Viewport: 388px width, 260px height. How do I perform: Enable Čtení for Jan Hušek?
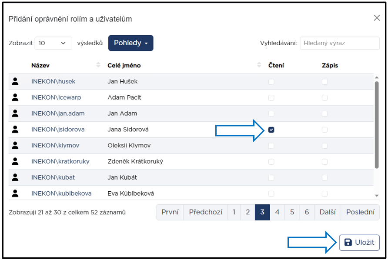tap(271, 82)
